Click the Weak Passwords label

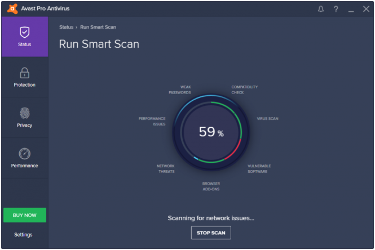click(x=180, y=90)
